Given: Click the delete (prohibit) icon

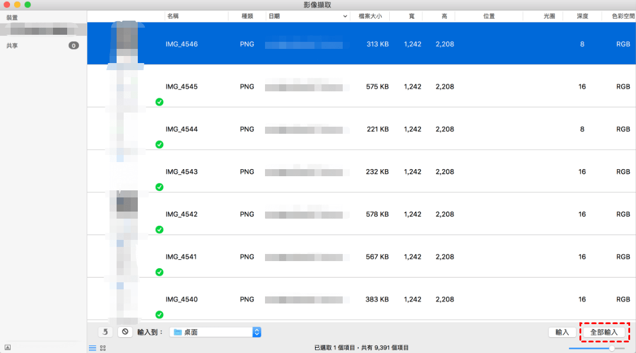Looking at the screenshot, I should 125,332.
